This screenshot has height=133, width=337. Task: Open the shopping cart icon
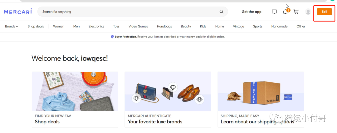[x=296, y=12]
